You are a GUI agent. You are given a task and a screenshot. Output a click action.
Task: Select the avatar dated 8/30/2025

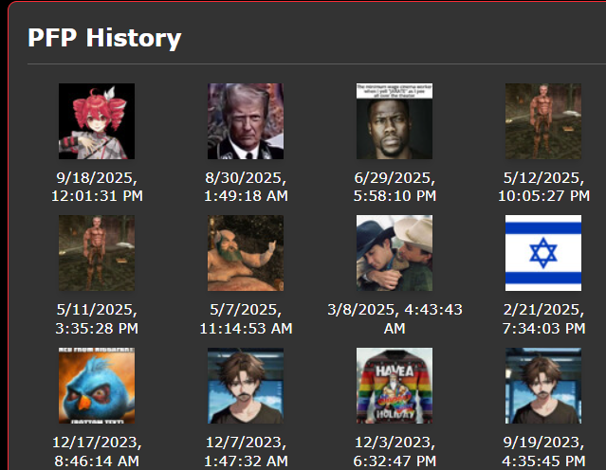tap(246, 121)
